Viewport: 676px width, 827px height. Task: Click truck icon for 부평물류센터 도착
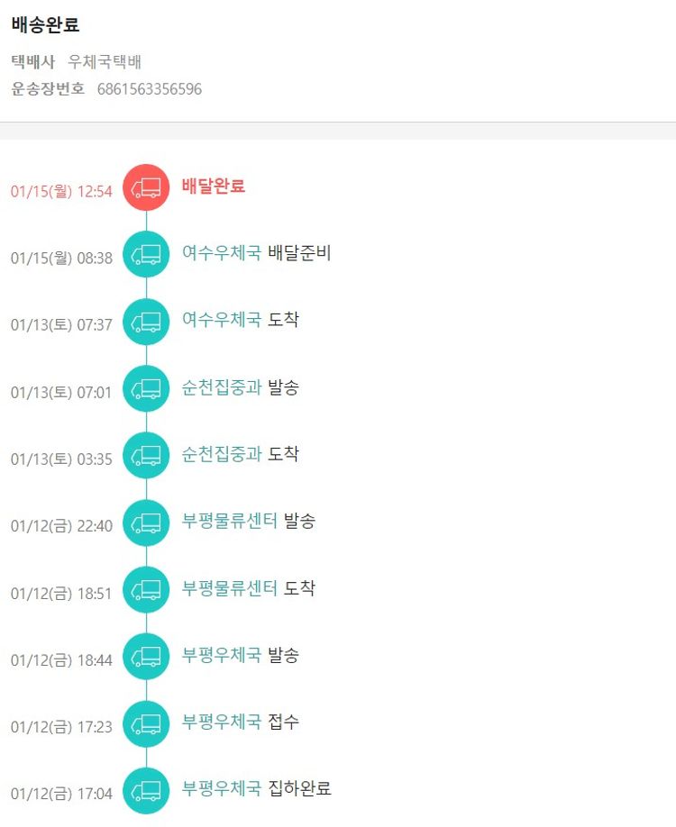click(x=146, y=590)
